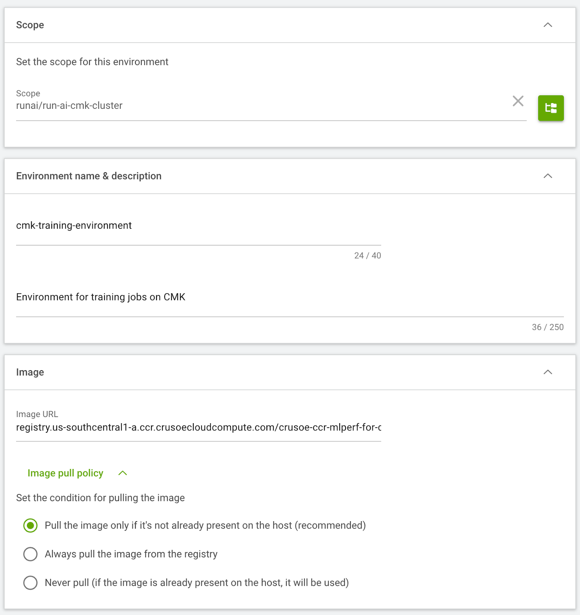Select the Always pull from registry radio button
580x615 pixels.
point(30,554)
